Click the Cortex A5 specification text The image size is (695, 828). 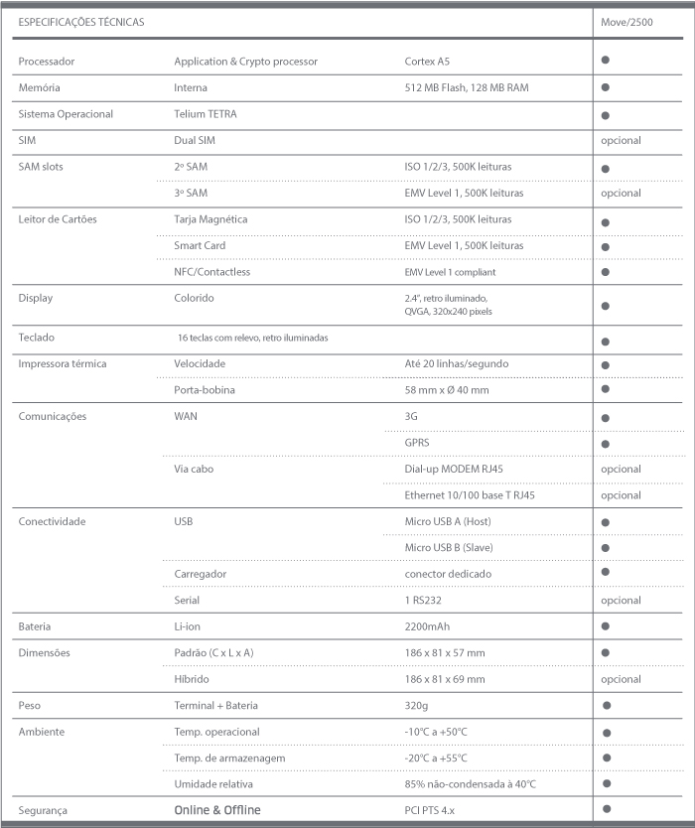click(427, 62)
